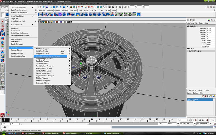
Task: Select the arrow Select tool in toolbox
Action: [2, 21]
